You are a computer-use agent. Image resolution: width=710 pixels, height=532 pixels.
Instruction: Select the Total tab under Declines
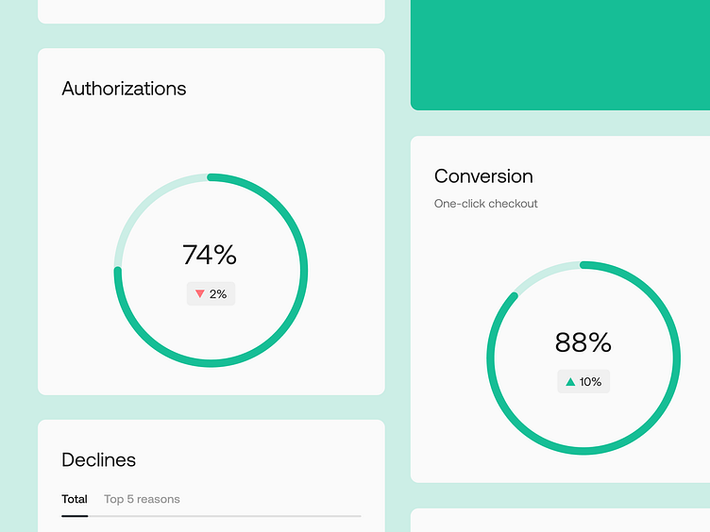click(75, 499)
